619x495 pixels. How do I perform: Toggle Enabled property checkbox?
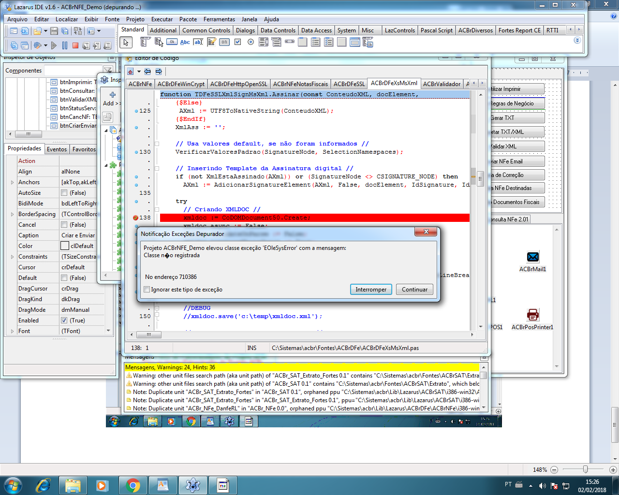64,320
